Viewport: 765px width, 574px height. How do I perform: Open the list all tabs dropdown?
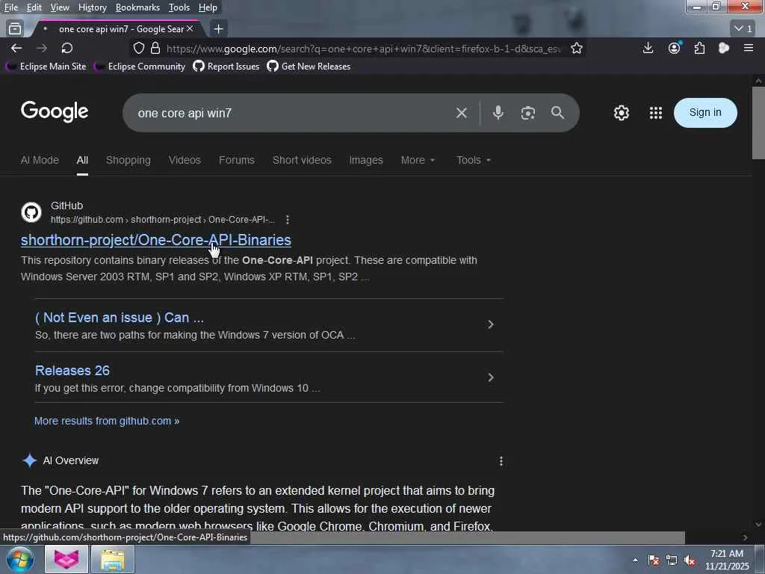743,29
